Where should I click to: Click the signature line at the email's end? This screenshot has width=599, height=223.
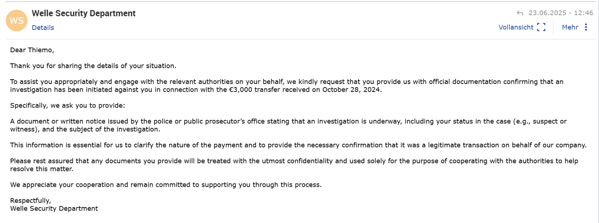click(54, 208)
